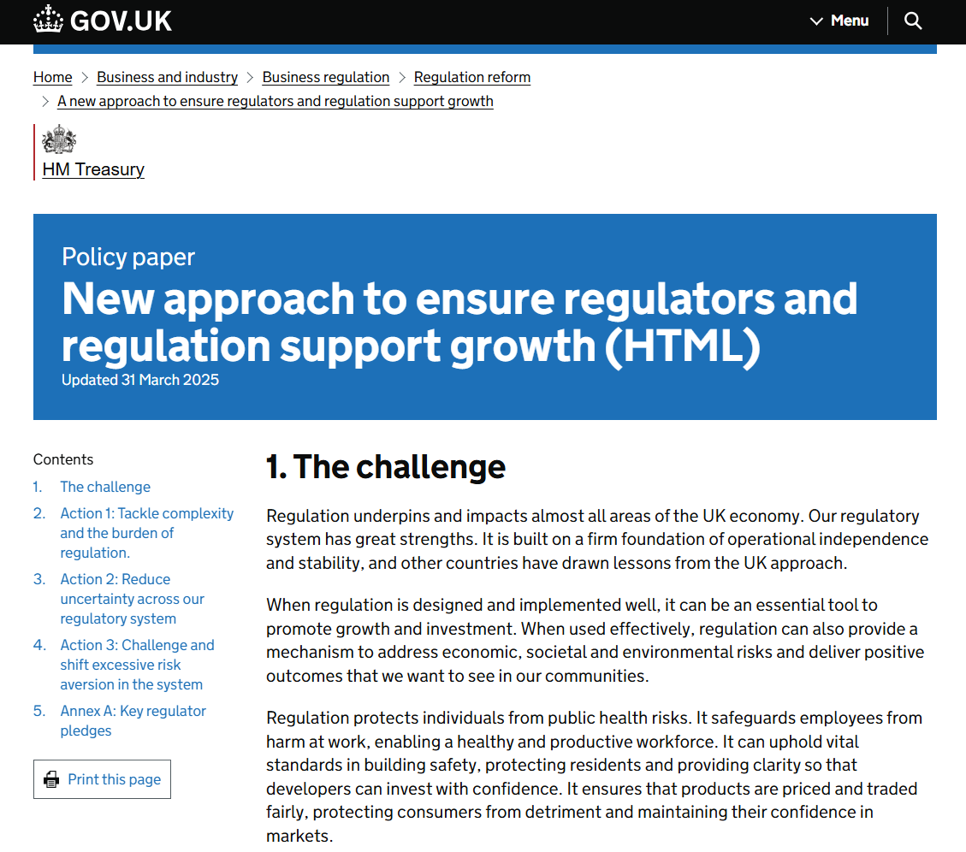Expand the Menu using its chevron arrow
966x852 pixels.
pyautogui.click(x=815, y=21)
